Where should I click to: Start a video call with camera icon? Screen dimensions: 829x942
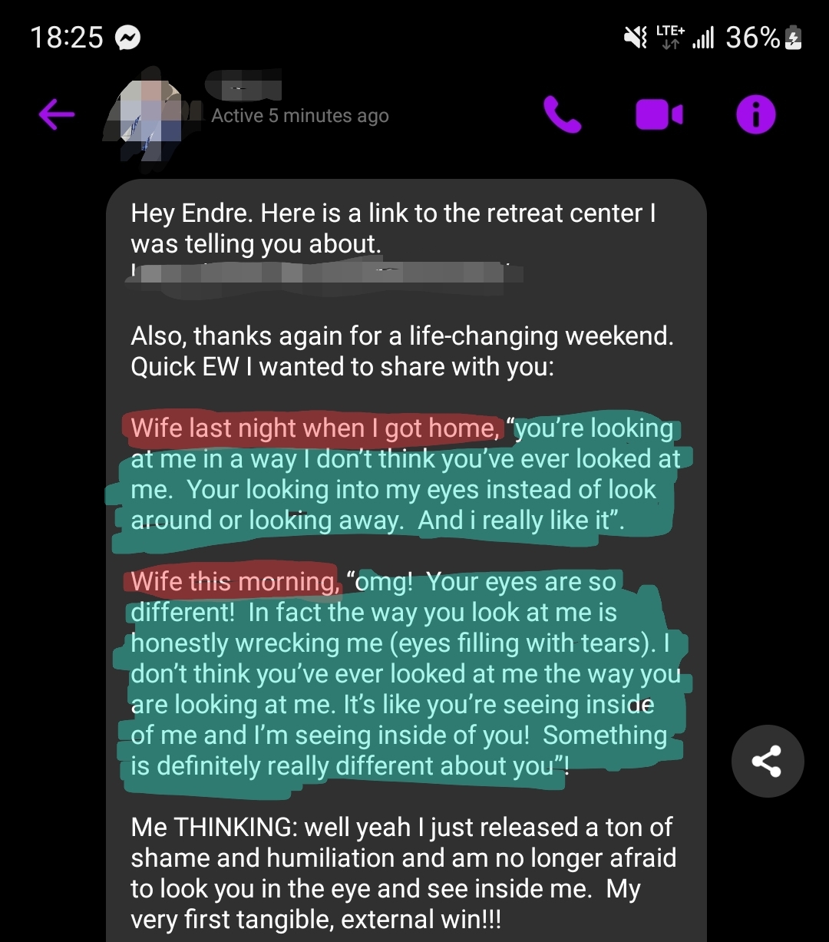click(659, 115)
